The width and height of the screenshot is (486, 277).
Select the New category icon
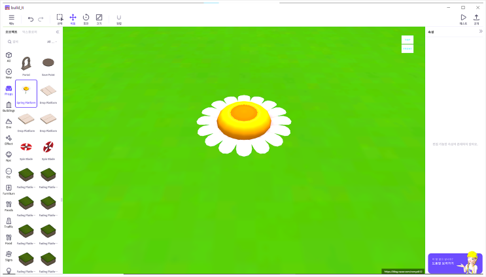point(9,73)
